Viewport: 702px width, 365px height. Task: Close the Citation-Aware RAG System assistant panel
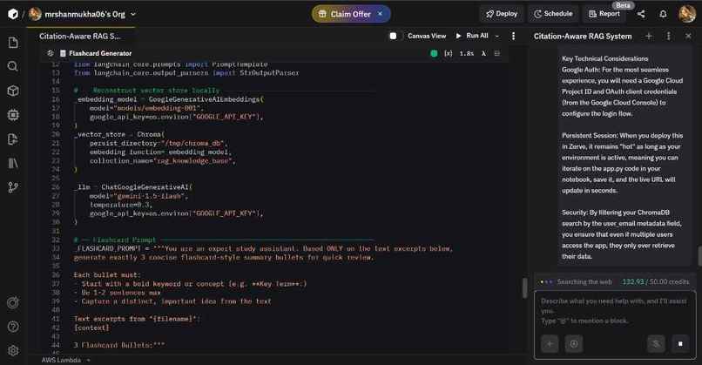pos(688,37)
